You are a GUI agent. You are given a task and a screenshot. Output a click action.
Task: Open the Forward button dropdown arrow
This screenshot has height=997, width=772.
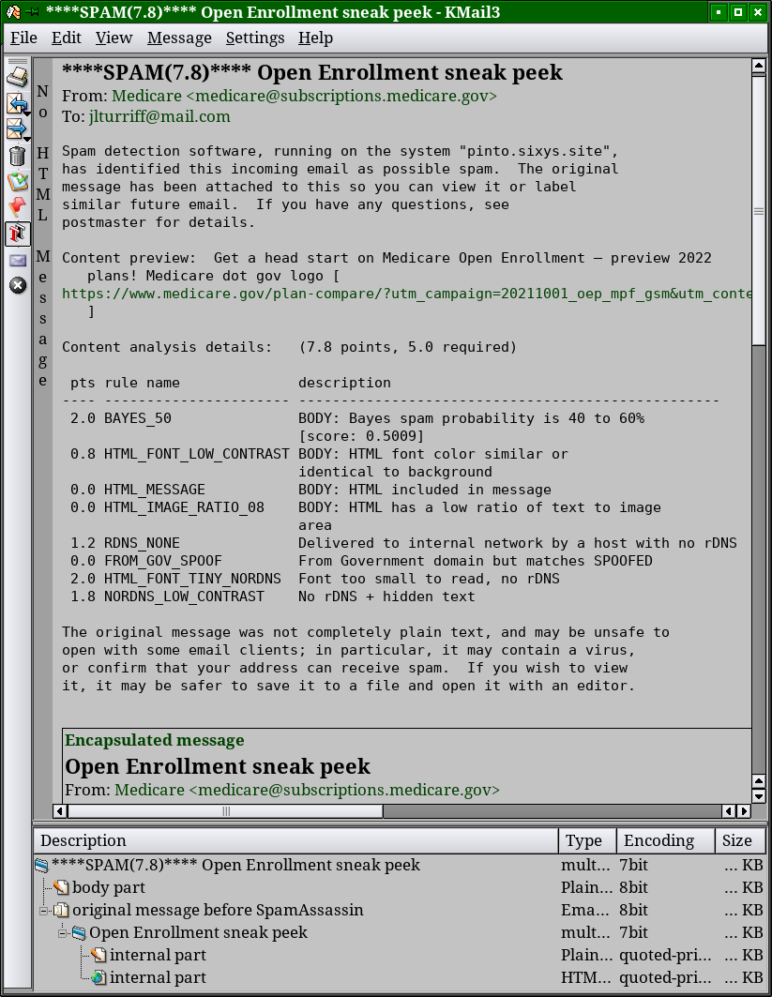click(27, 139)
